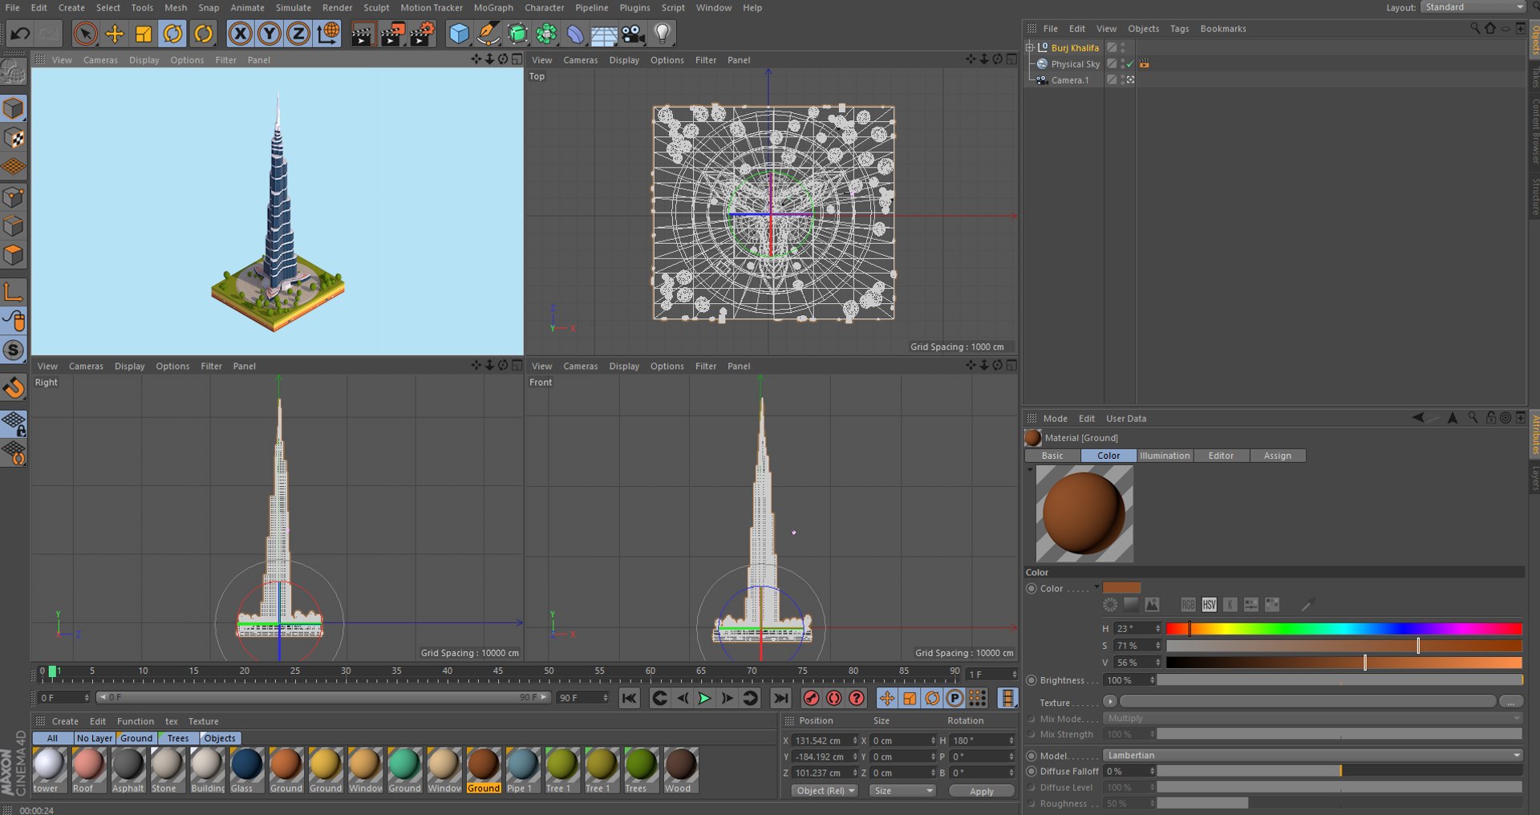This screenshot has height=815, width=1540.
Task: Click the brown Color swatch
Action: click(1121, 588)
